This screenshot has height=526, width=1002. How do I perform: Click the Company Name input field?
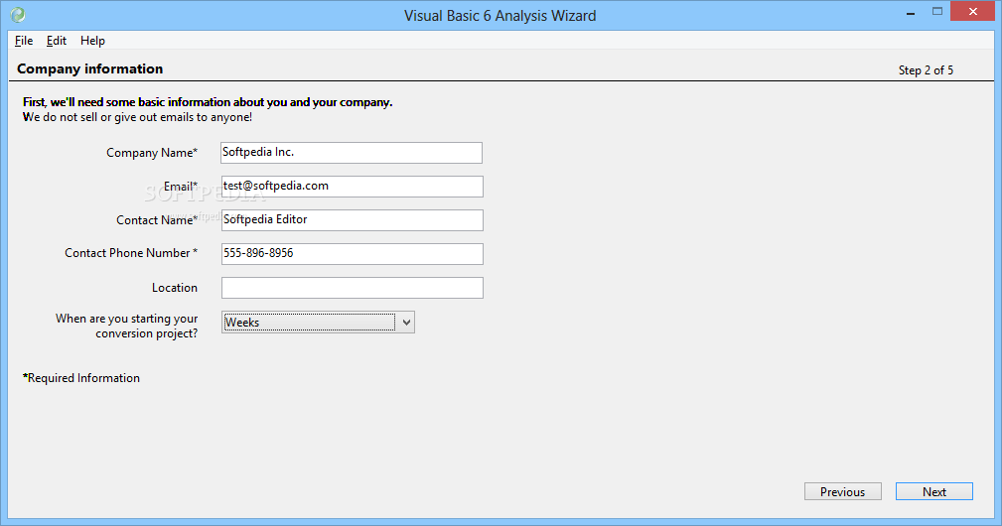[x=352, y=153]
